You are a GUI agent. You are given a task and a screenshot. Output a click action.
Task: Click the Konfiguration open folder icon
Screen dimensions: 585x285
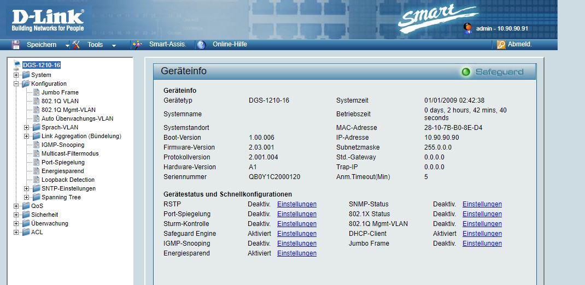click(26, 84)
